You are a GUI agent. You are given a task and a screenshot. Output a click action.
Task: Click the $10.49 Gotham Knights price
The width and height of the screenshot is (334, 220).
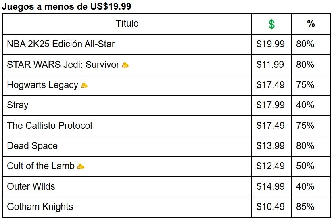click(271, 207)
